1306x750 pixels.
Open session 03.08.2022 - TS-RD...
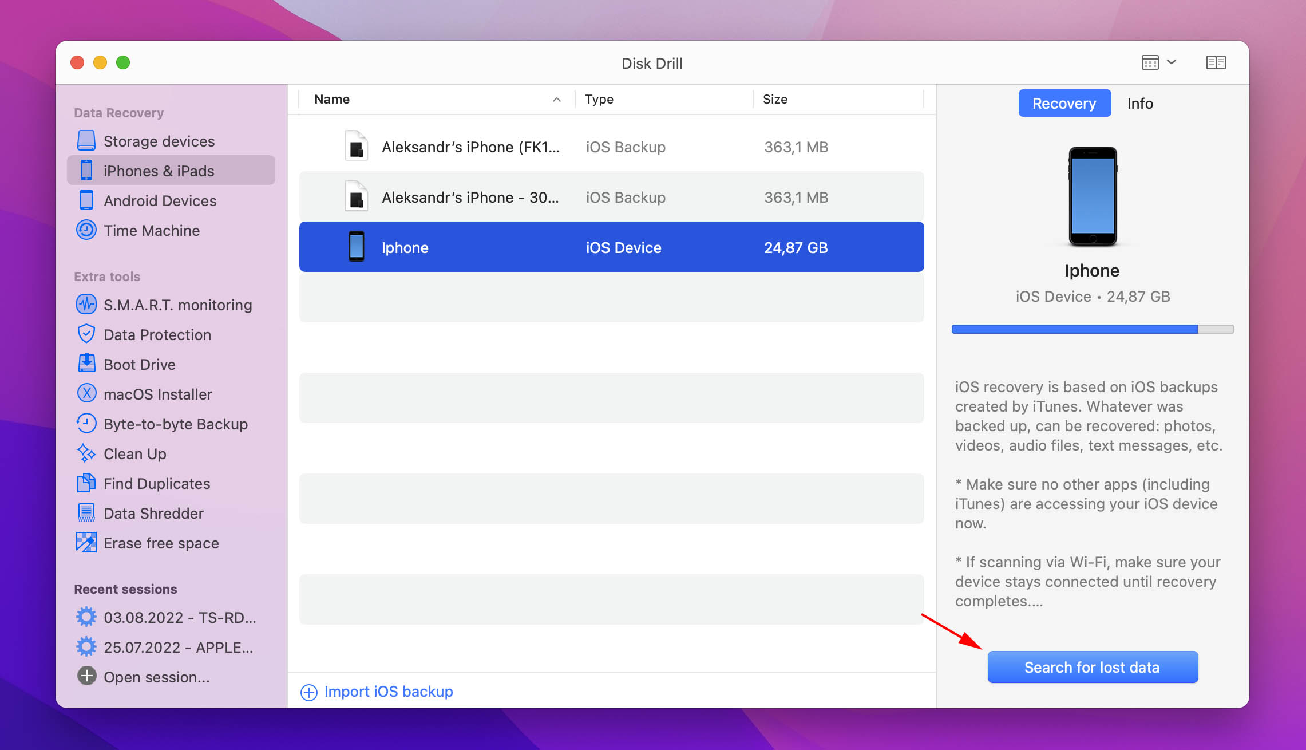click(171, 617)
